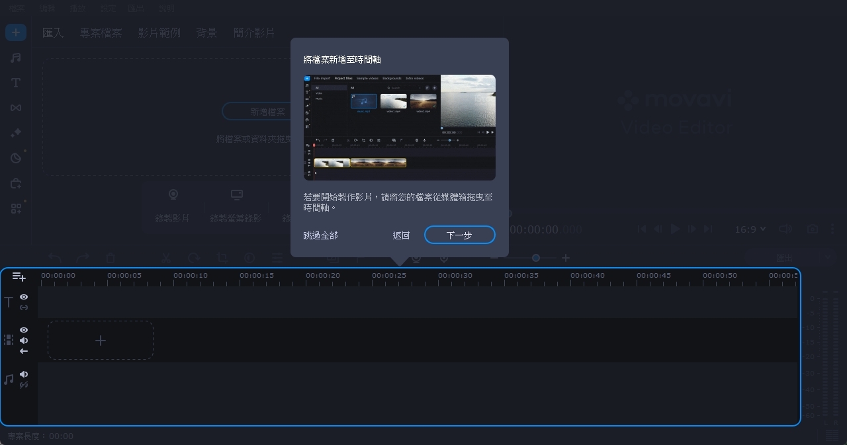Select the music note Sounds icon in sidebar
This screenshot has width=847, height=445.
(x=16, y=58)
